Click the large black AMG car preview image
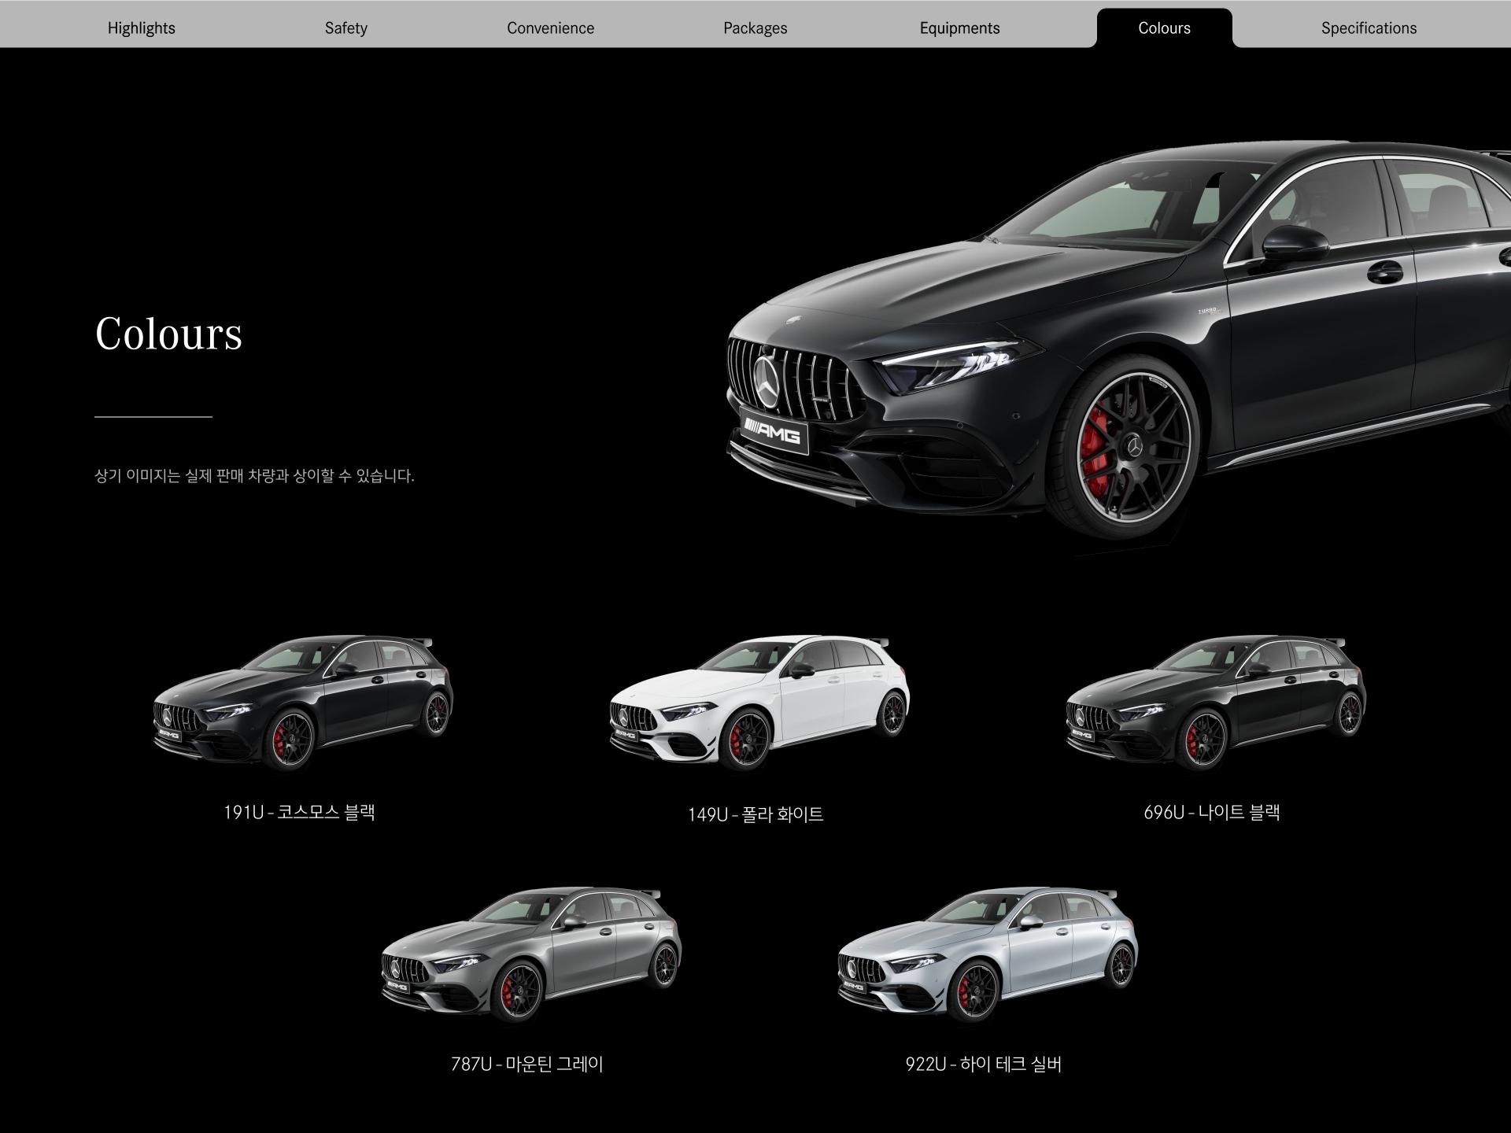 pos(1118,342)
